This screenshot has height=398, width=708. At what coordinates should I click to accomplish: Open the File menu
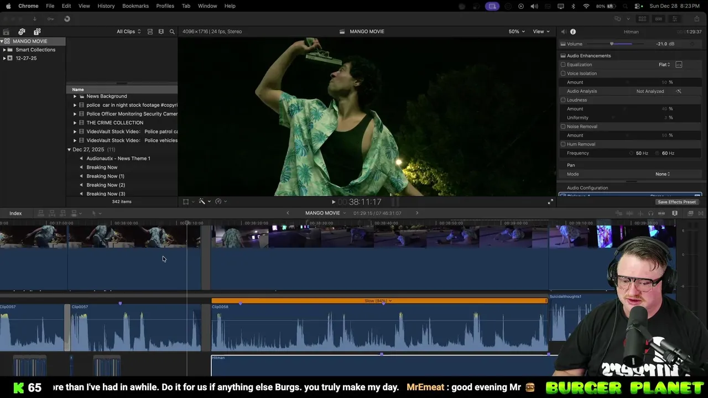click(50, 6)
